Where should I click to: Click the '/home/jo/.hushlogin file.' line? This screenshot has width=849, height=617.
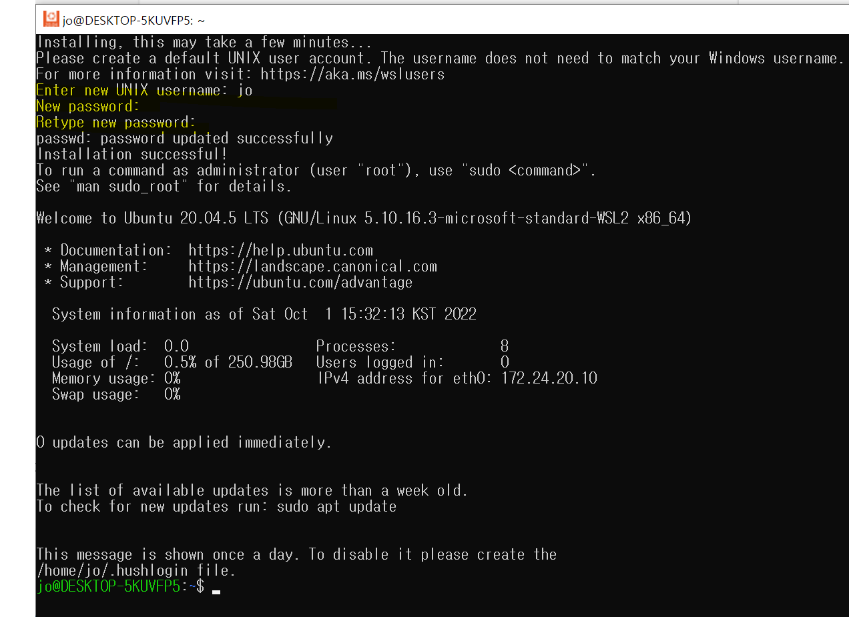click(136, 570)
